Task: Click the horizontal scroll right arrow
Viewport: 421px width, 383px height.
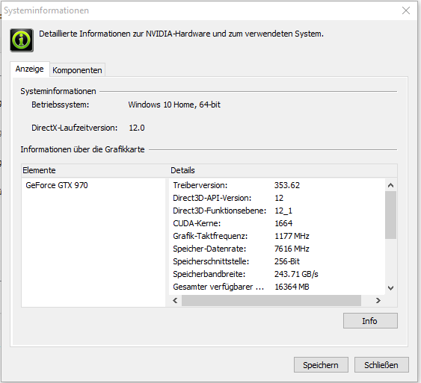Action: tap(378, 300)
